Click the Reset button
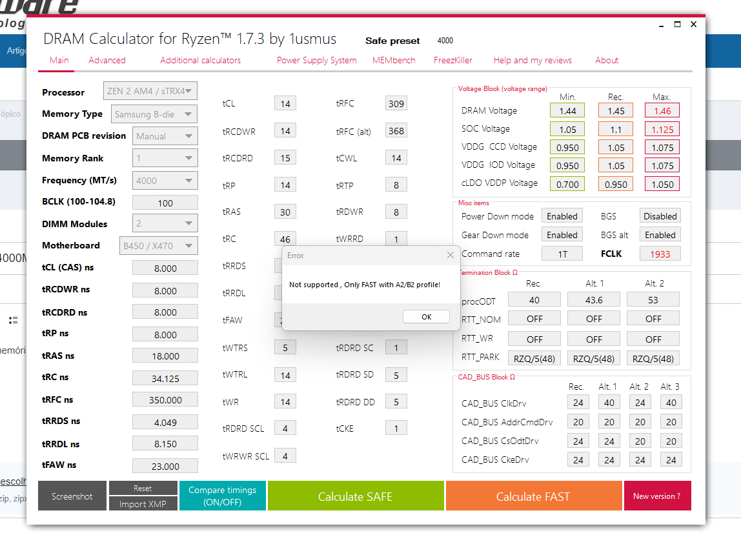This screenshot has height=535, width=741. (143, 488)
